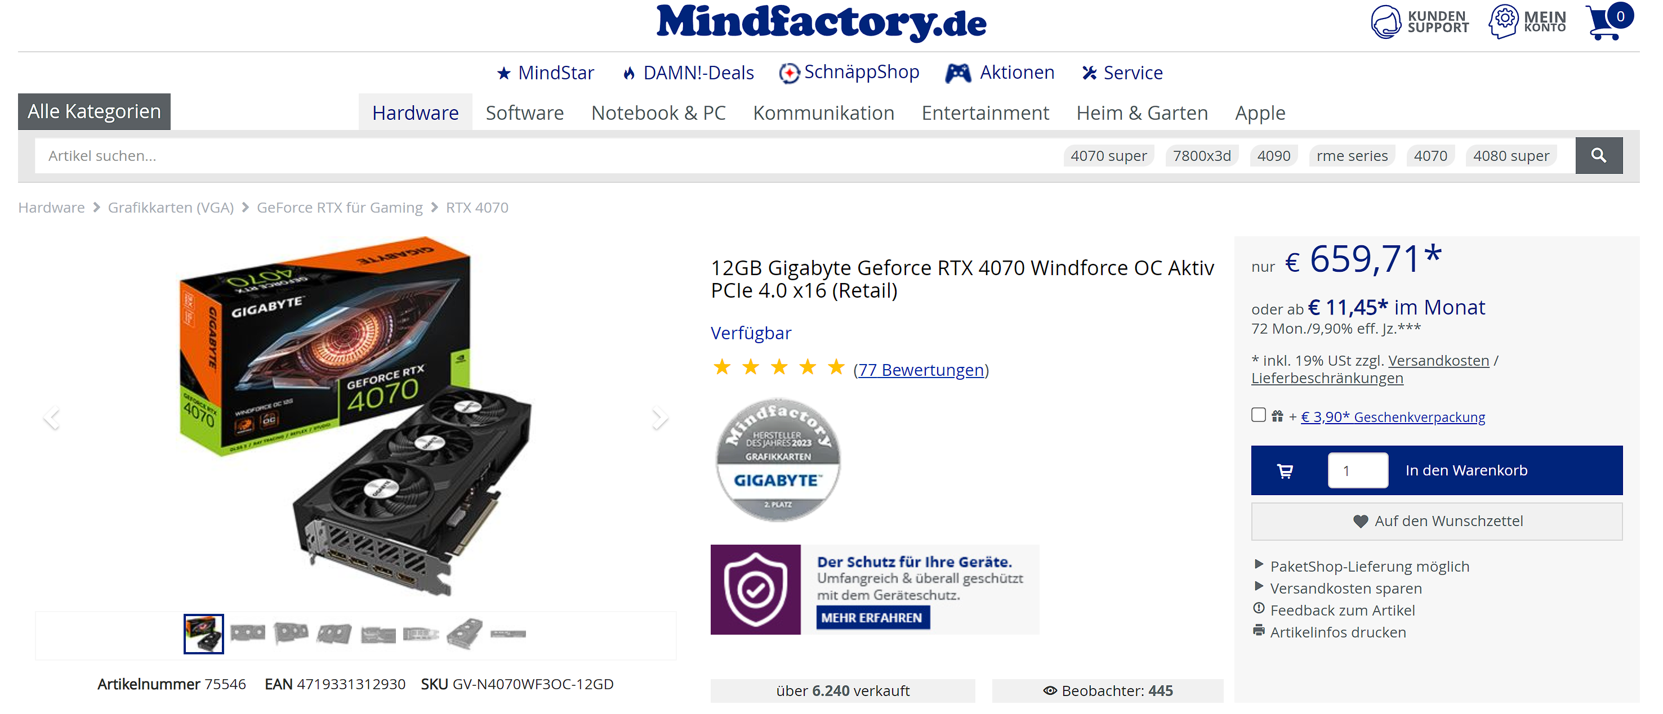Open the 77 Bewertungen reviews link
The image size is (1663, 714).
click(x=921, y=370)
